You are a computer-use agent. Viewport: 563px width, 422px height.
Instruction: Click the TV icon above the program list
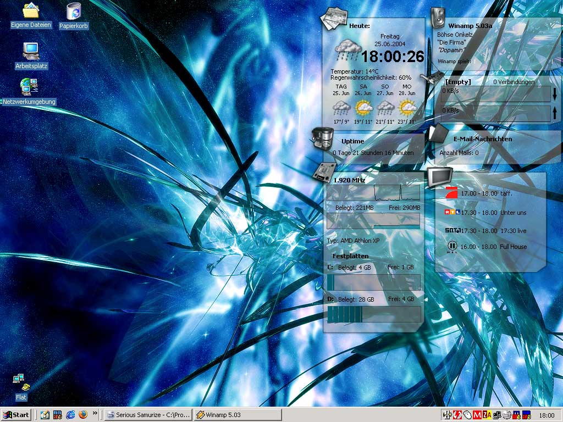[x=440, y=177]
